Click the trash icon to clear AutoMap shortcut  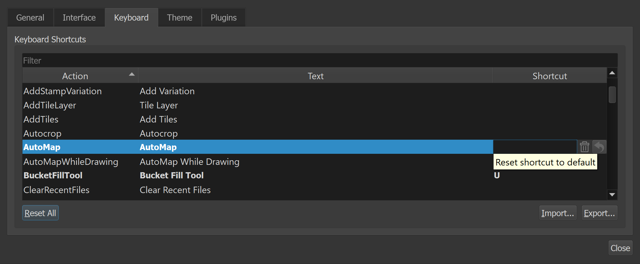tap(584, 147)
